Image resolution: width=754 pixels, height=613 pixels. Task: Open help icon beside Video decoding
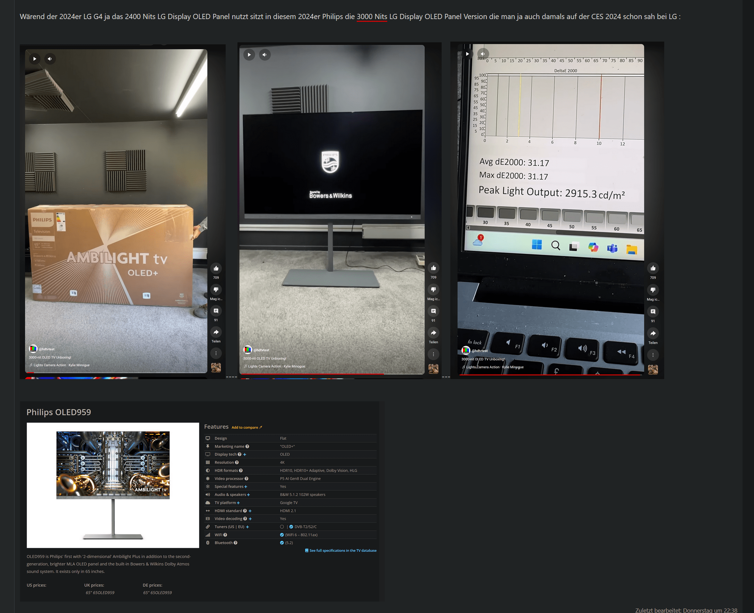[245, 519]
